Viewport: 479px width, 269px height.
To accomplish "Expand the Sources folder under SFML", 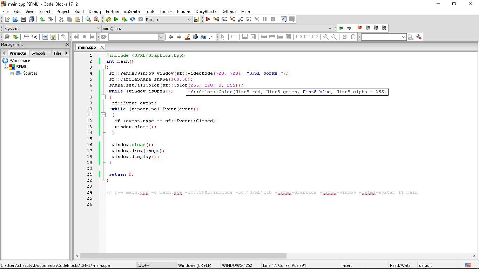I will pos(12,73).
